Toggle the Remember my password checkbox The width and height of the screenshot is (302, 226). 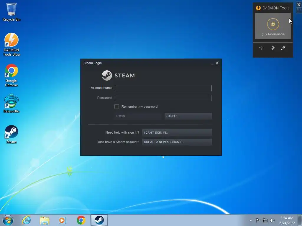tap(116, 107)
